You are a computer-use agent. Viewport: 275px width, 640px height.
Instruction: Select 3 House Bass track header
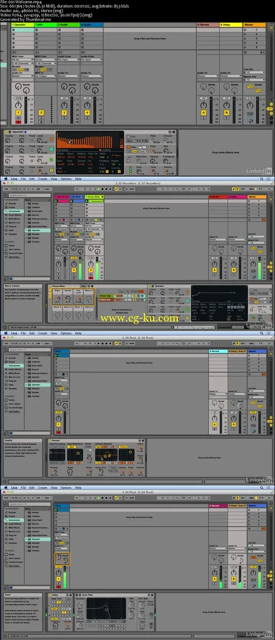94,197
